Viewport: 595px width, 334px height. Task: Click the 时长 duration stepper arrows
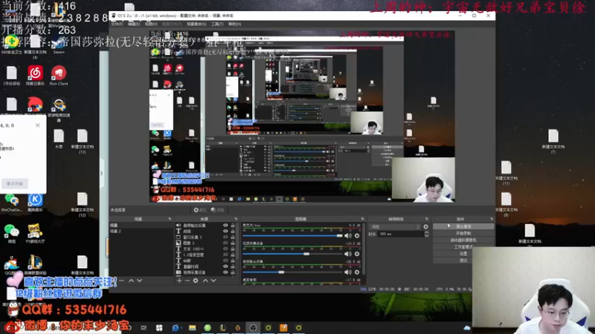click(x=426, y=234)
